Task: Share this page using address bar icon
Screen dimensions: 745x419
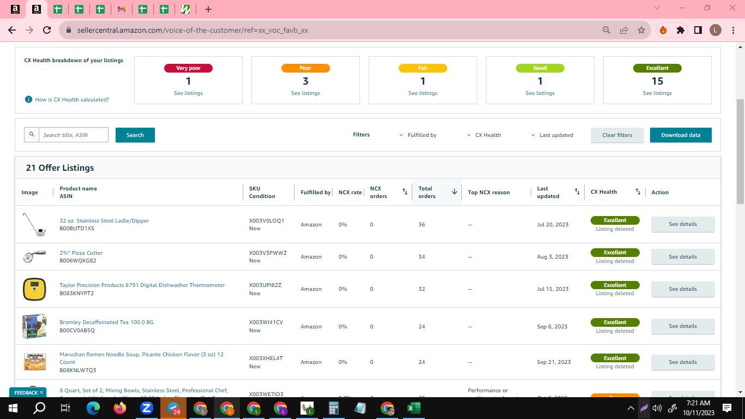Action: coord(624,30)
